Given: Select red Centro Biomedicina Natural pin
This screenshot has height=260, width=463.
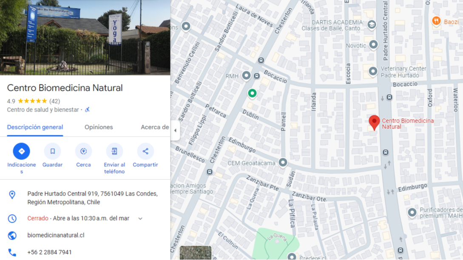Looking at the screenshot, I should coord(374,123).
